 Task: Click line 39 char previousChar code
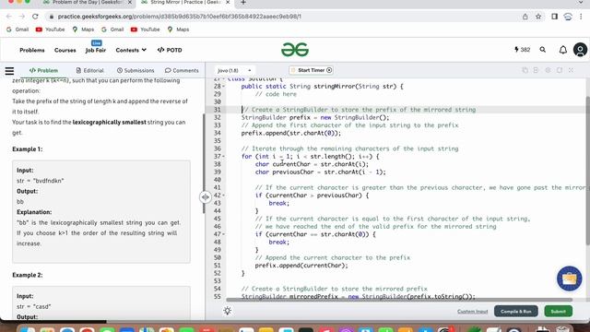pyautogui.click(x=320, y=172)
